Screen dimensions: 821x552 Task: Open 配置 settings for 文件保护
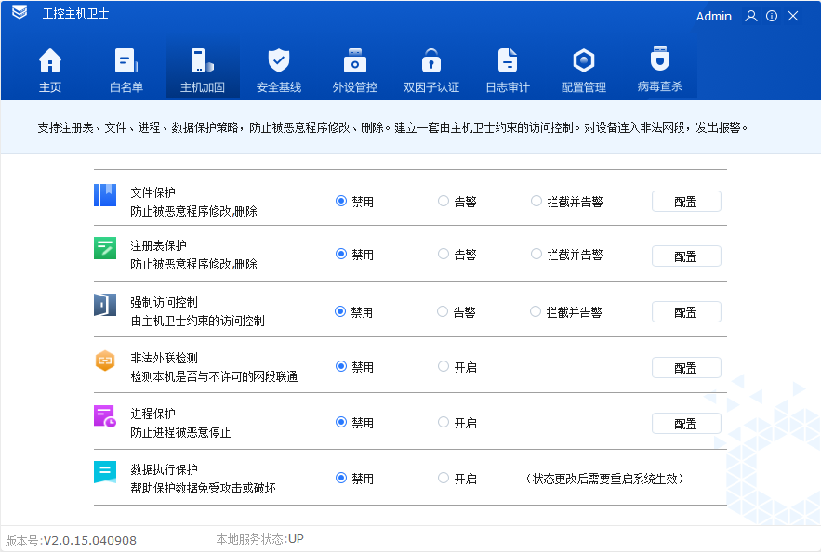[x=686, y=201]
